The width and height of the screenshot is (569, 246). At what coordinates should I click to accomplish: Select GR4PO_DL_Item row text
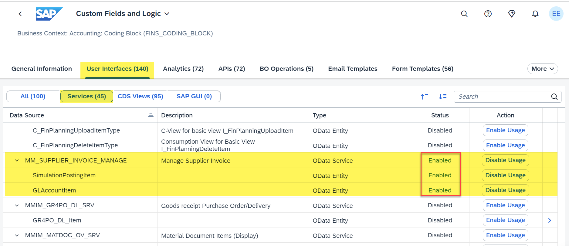[57, 220]
